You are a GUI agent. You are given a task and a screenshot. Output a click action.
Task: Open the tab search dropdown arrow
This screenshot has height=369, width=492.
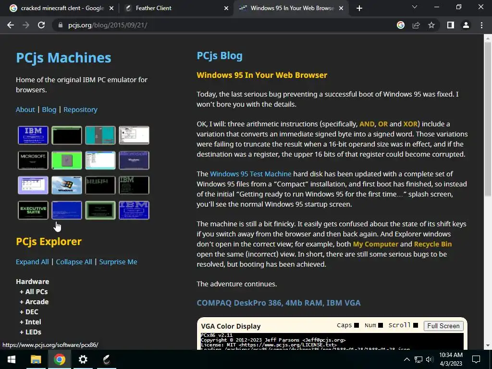tap(415, 7)
